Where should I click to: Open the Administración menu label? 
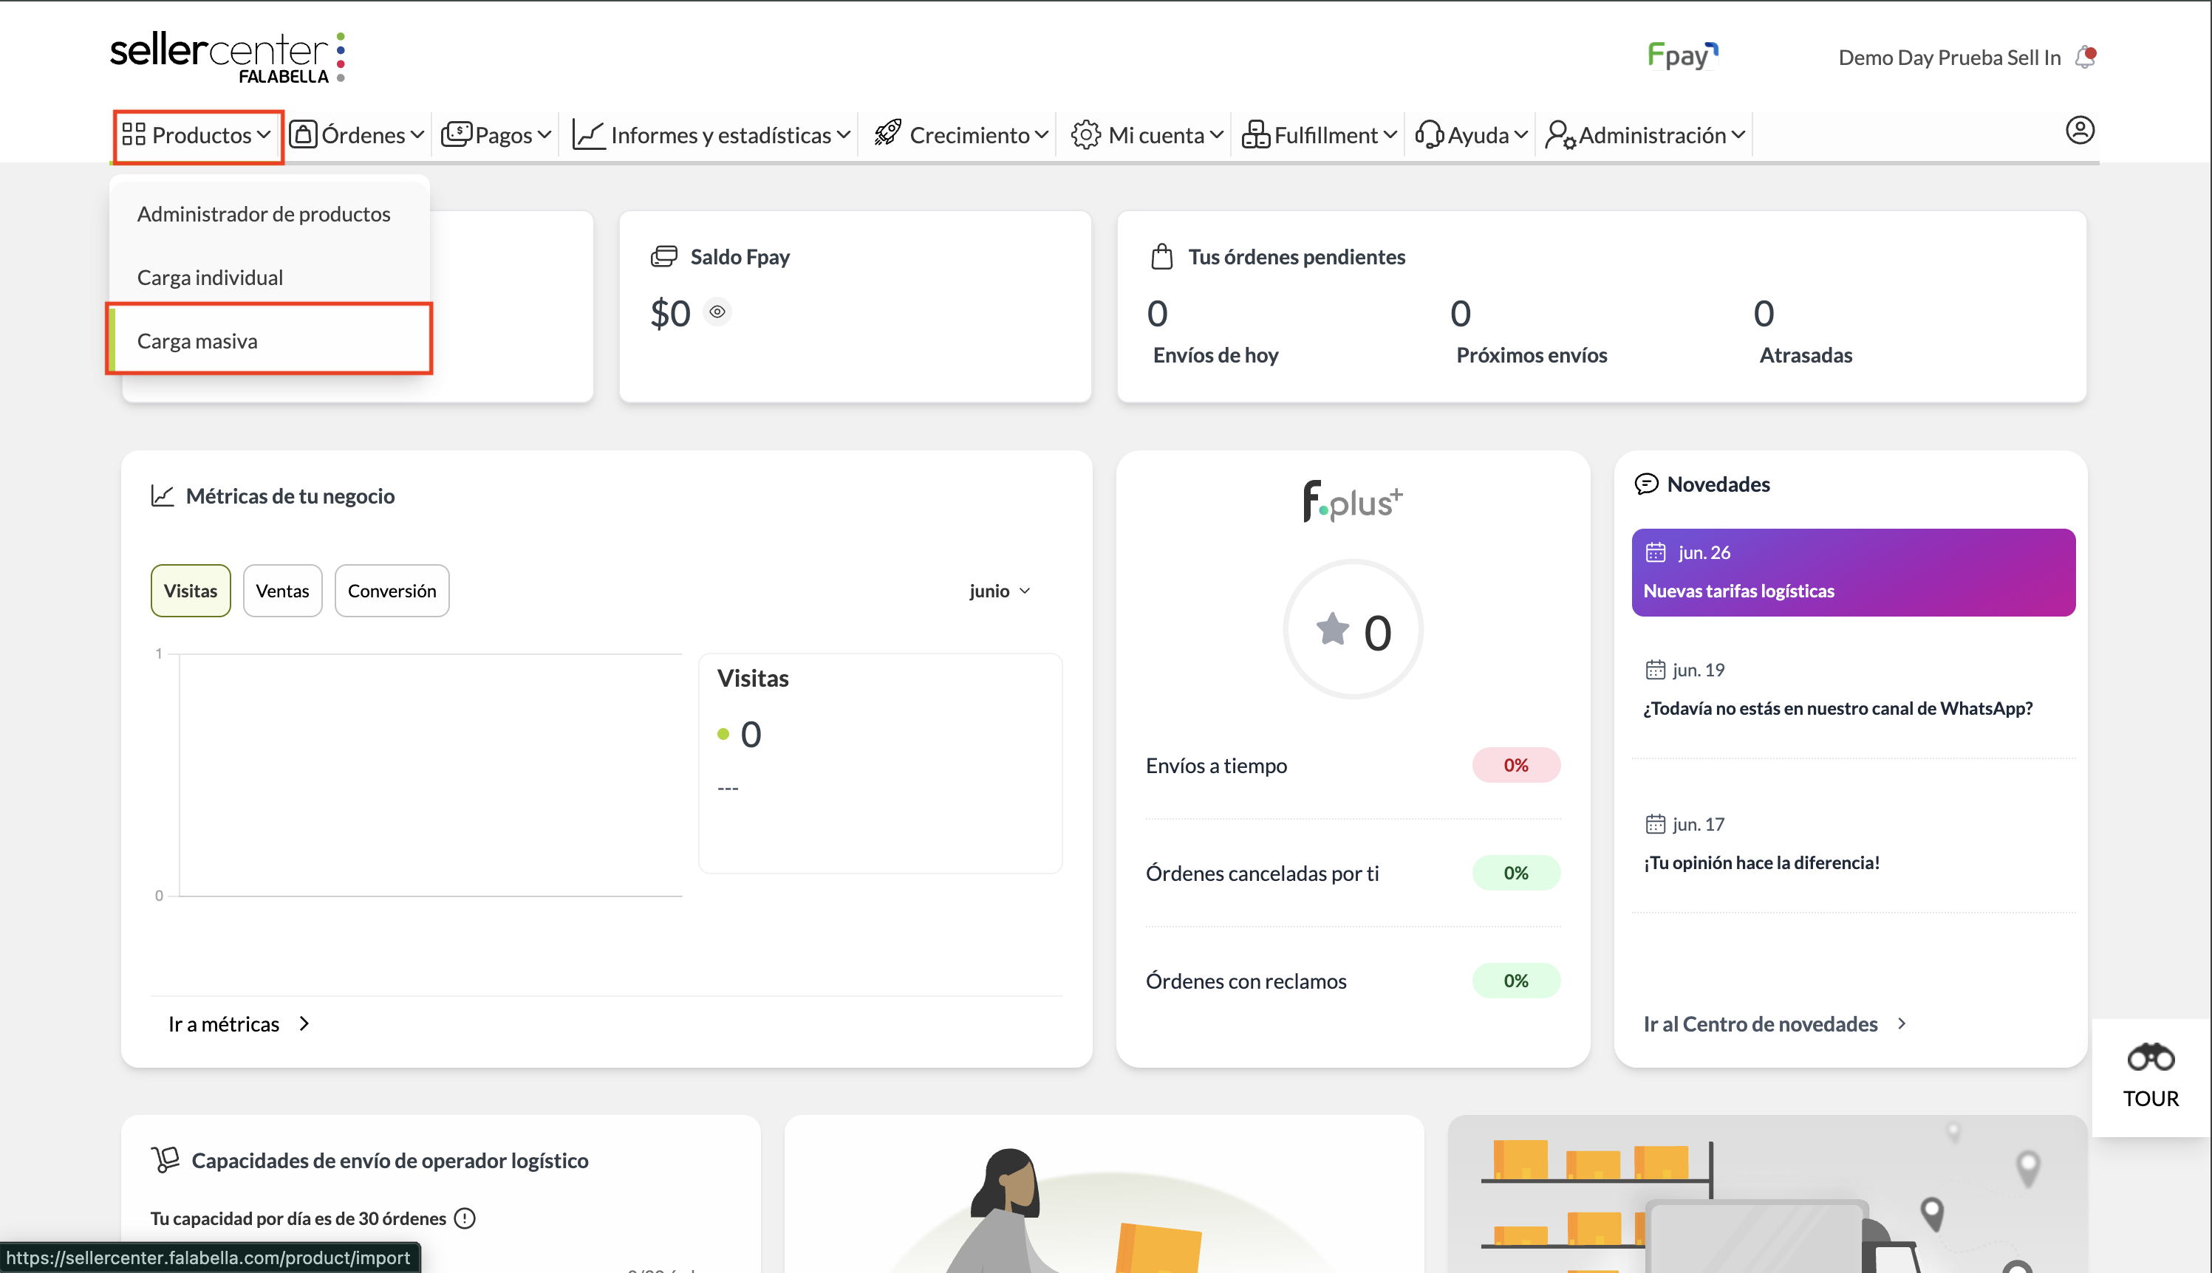point(1652,134)
